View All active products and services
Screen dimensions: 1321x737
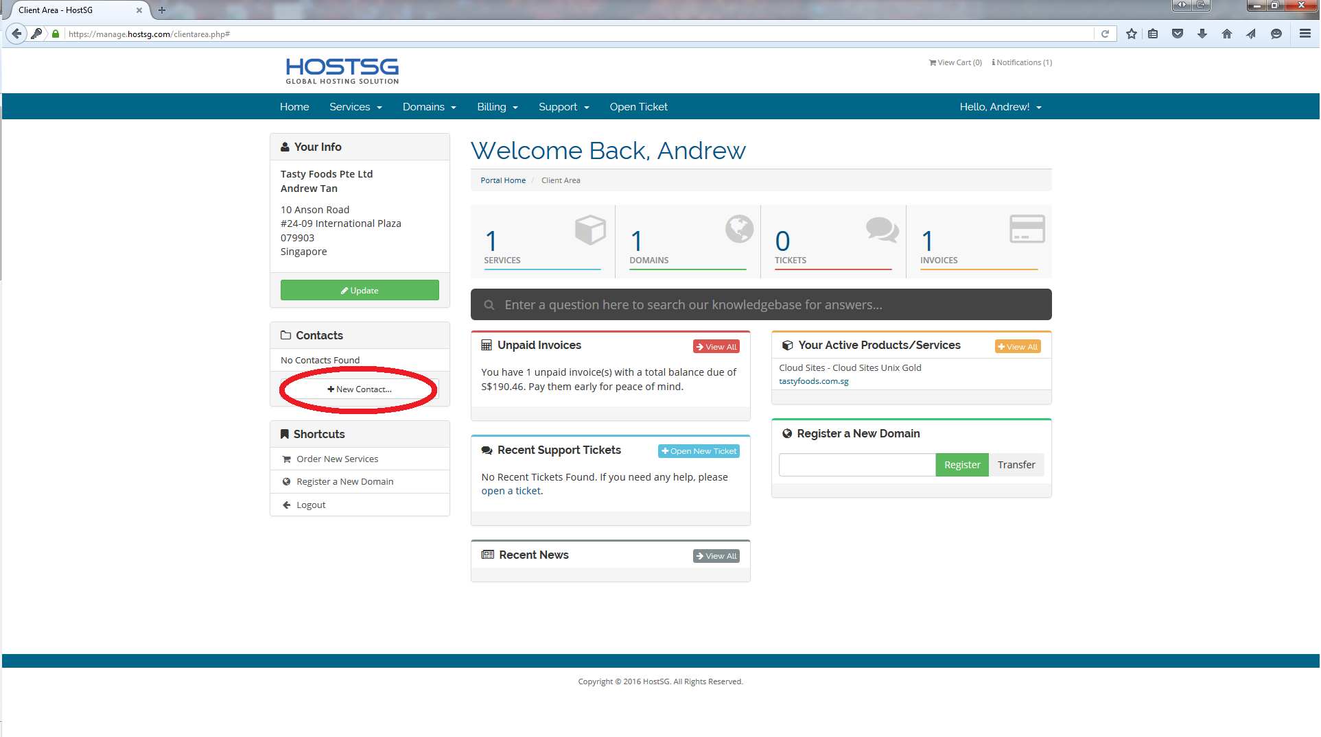click(x=1018, y=347)
